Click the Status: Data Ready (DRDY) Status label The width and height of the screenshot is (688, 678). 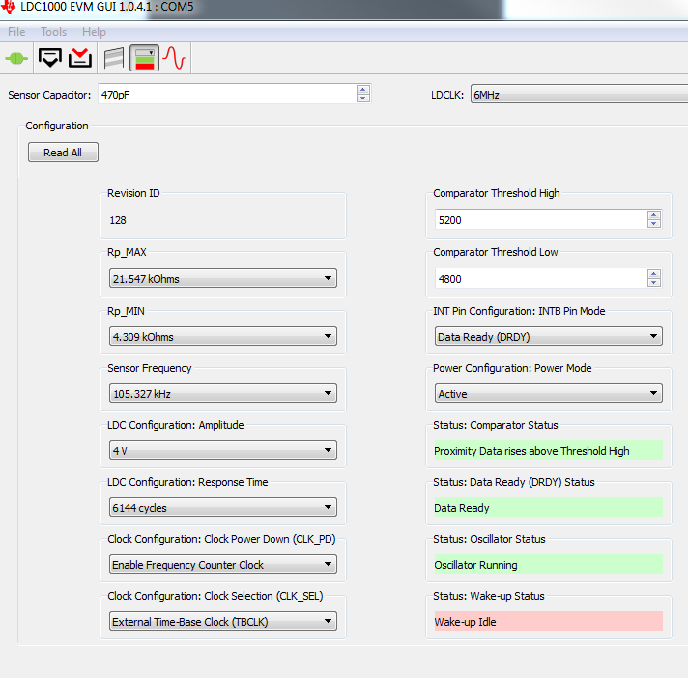(514, 482)
